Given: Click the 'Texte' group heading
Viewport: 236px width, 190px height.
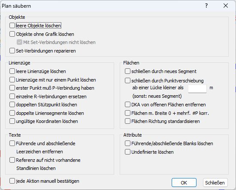Looking at the screenshot, I should 15,135.
